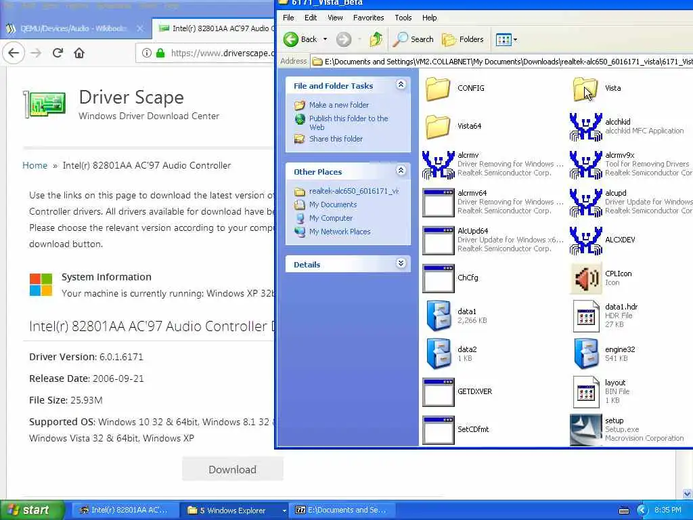Viewport: 693px width, 520px height.
Task: Collapse the Other Places panel
Action: point(401,170)
